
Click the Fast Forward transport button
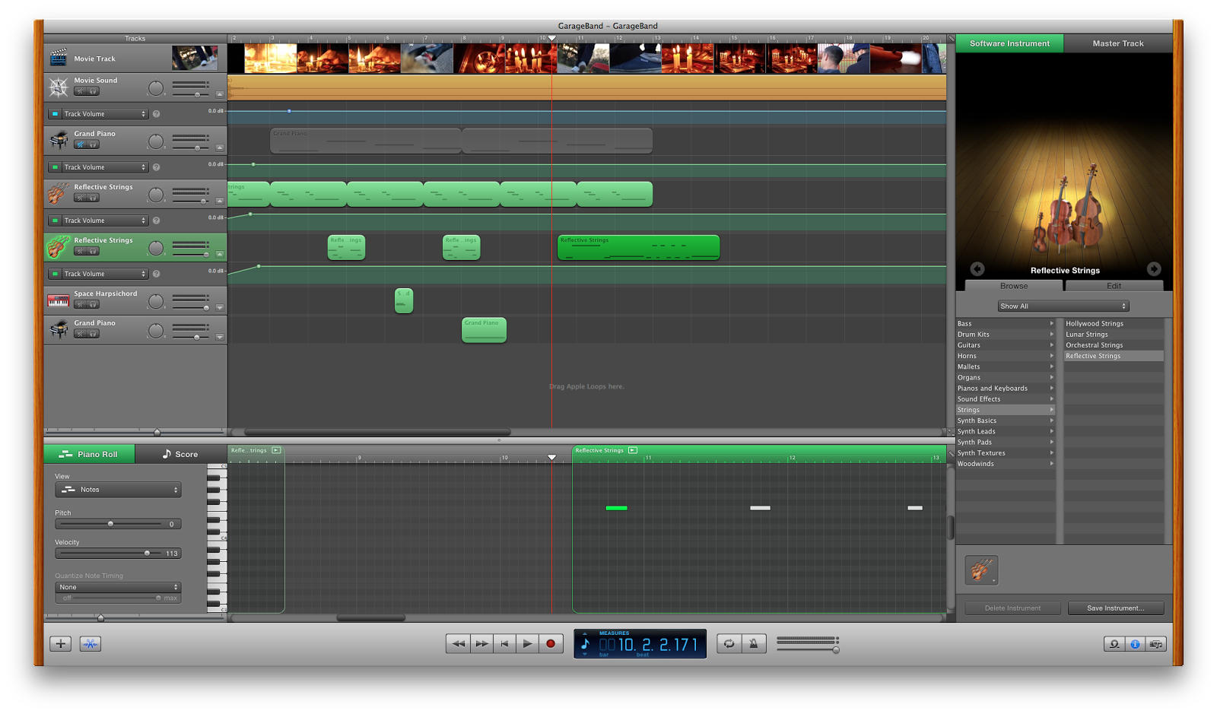pos(482,643)
